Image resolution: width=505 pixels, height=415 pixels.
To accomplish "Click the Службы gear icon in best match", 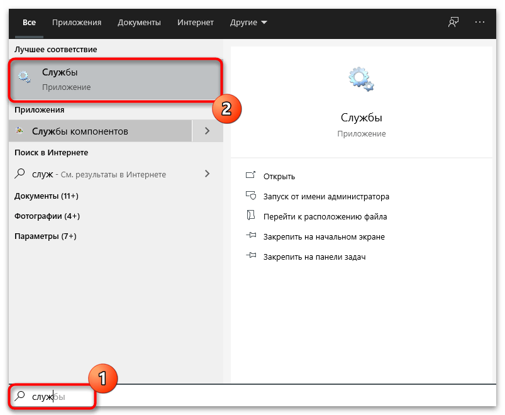I will tap(25, 78).
